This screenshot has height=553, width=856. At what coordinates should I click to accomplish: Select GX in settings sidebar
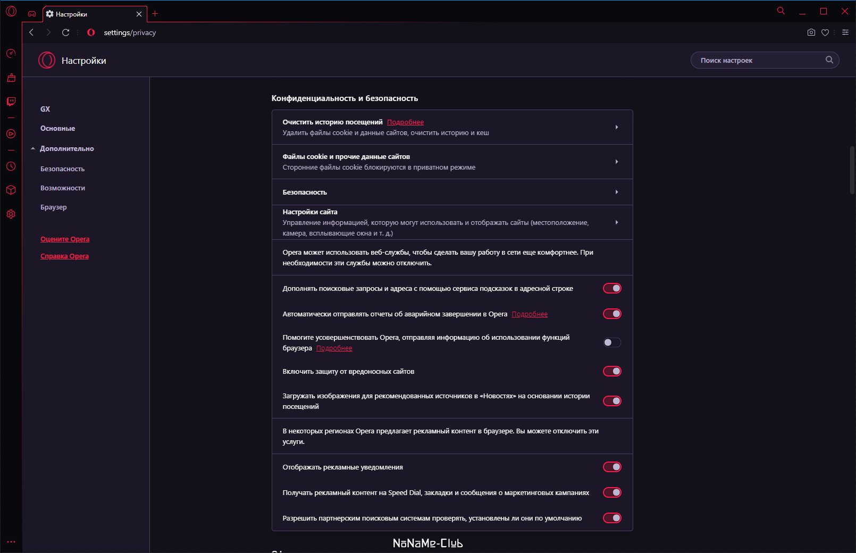(x=45, y=109)
